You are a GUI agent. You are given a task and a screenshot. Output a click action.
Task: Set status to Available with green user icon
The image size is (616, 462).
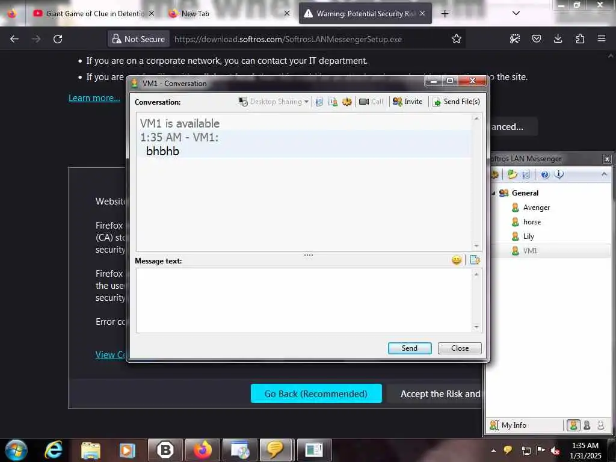(x=573, y=425)
